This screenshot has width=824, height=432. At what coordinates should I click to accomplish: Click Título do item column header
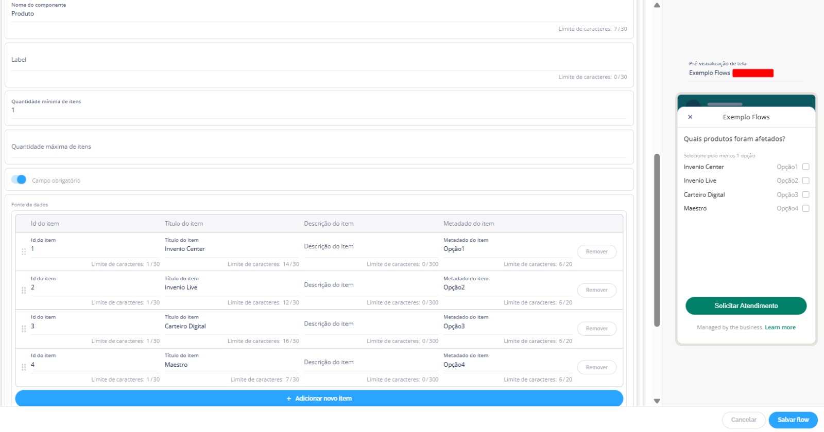(x=184, y=224)
